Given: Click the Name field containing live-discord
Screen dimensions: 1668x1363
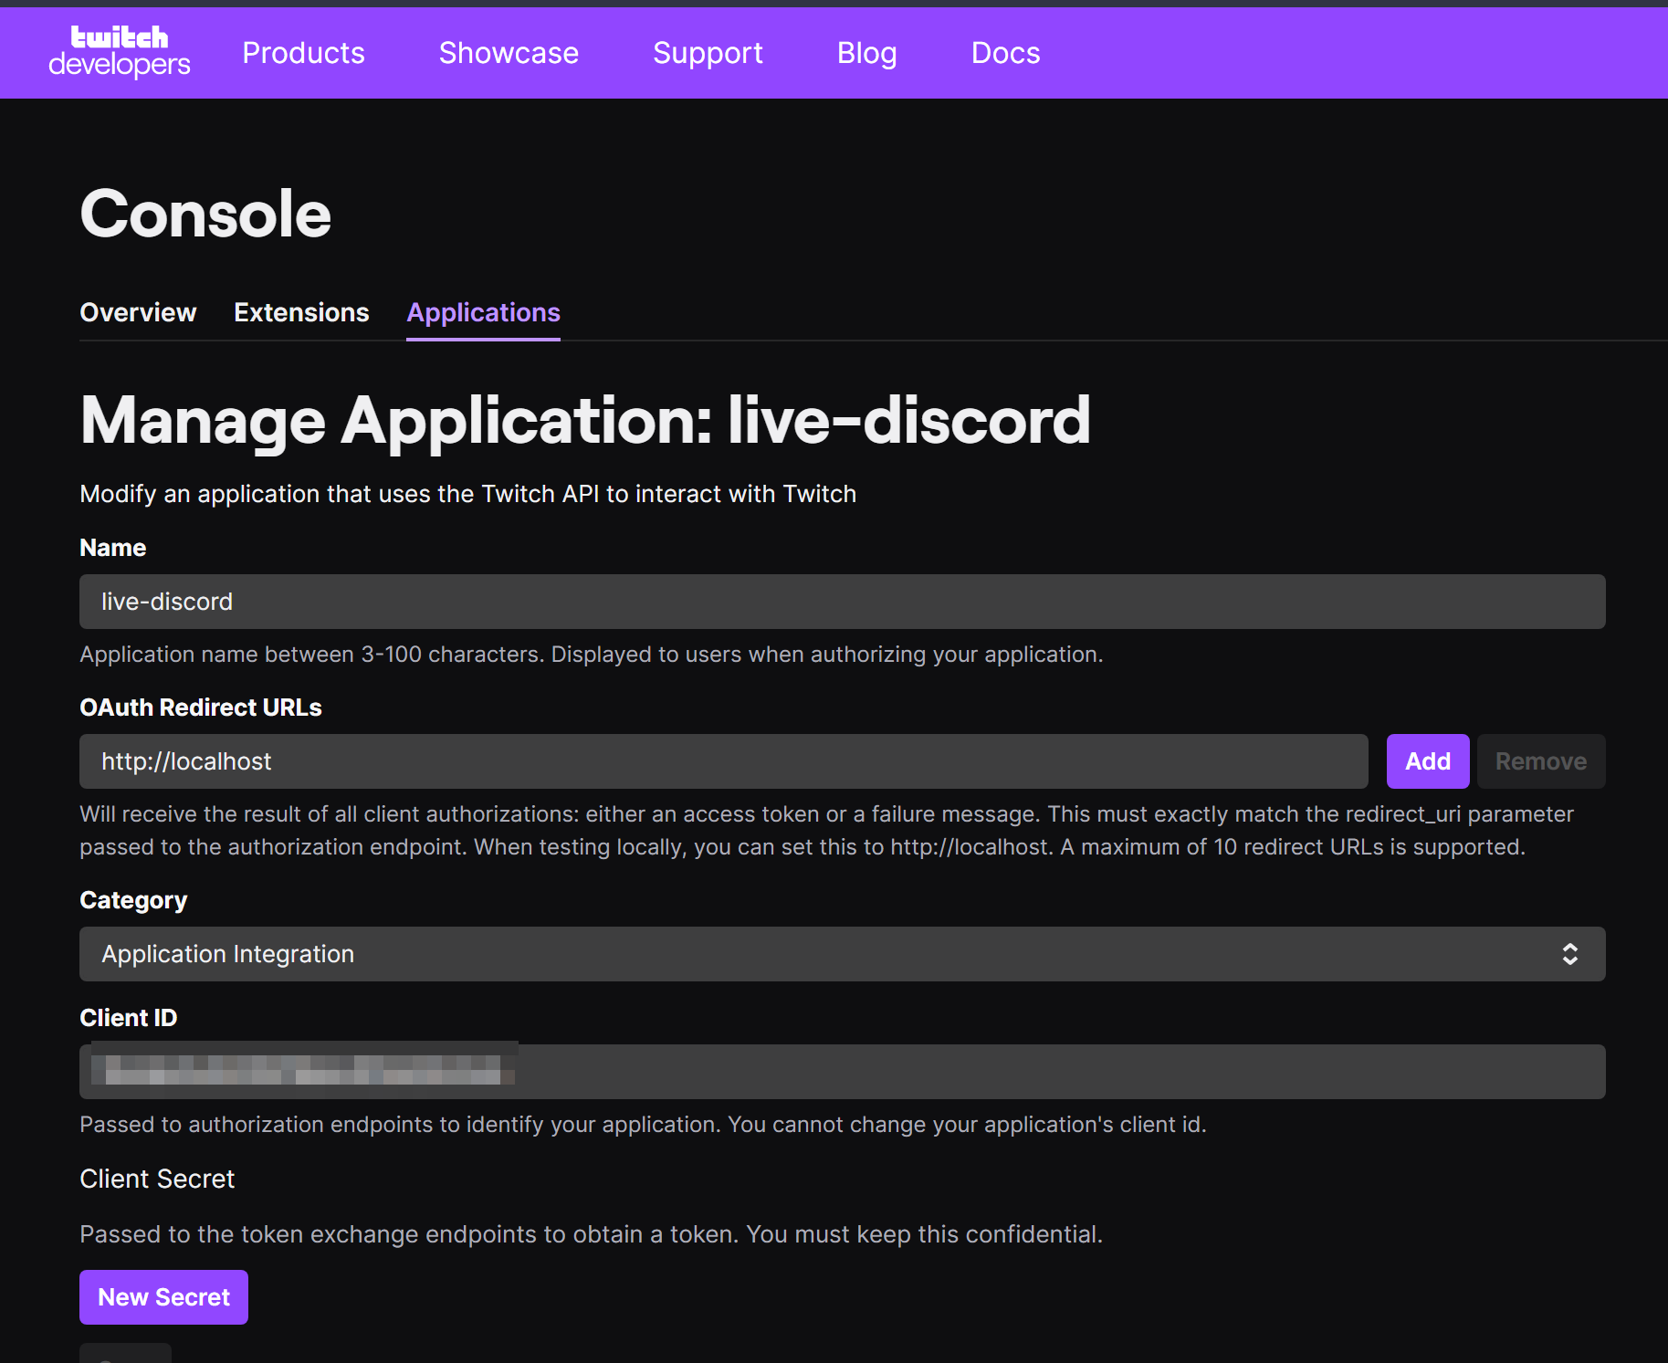Looking at the screenshot, I should click(x=842, y=602).
